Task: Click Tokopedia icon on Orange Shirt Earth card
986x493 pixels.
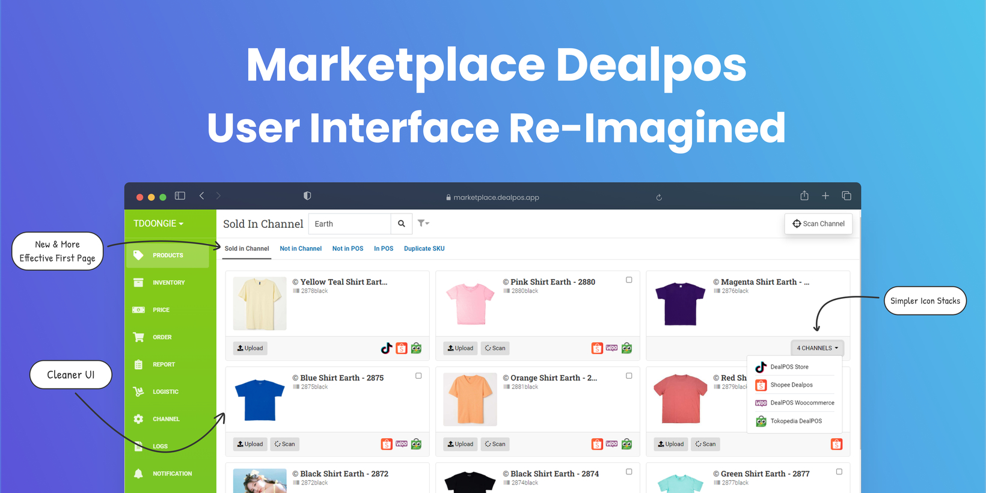Action: pyautogui.click(x=626, y=444)
